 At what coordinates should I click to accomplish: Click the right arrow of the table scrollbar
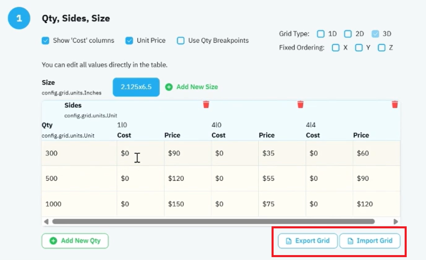tap(396, 222)
